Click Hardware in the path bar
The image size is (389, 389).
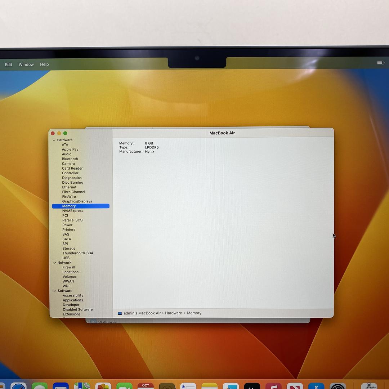tap(173, 313)
